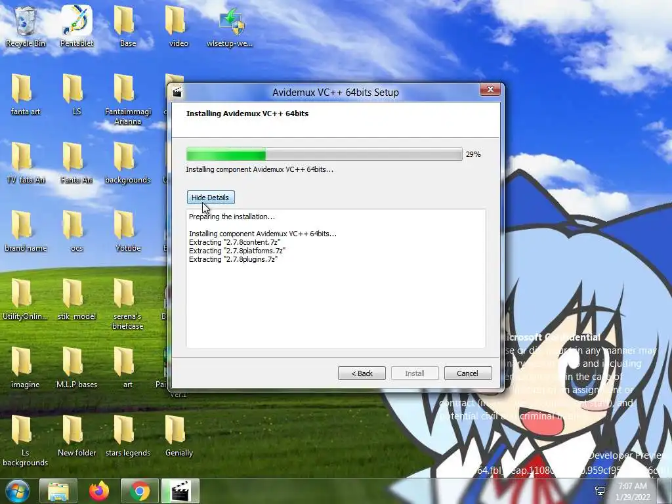Select the New folder icon
Image resolution: width=672 pixels, height=504 pixels.
[77, 436]
